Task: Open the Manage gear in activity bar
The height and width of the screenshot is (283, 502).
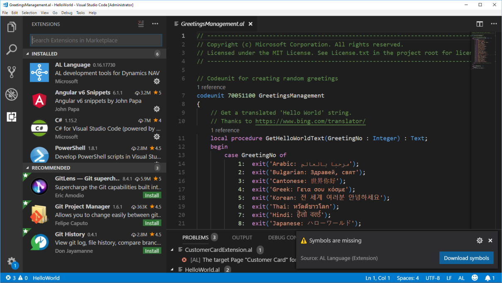Action: point(12,262)
